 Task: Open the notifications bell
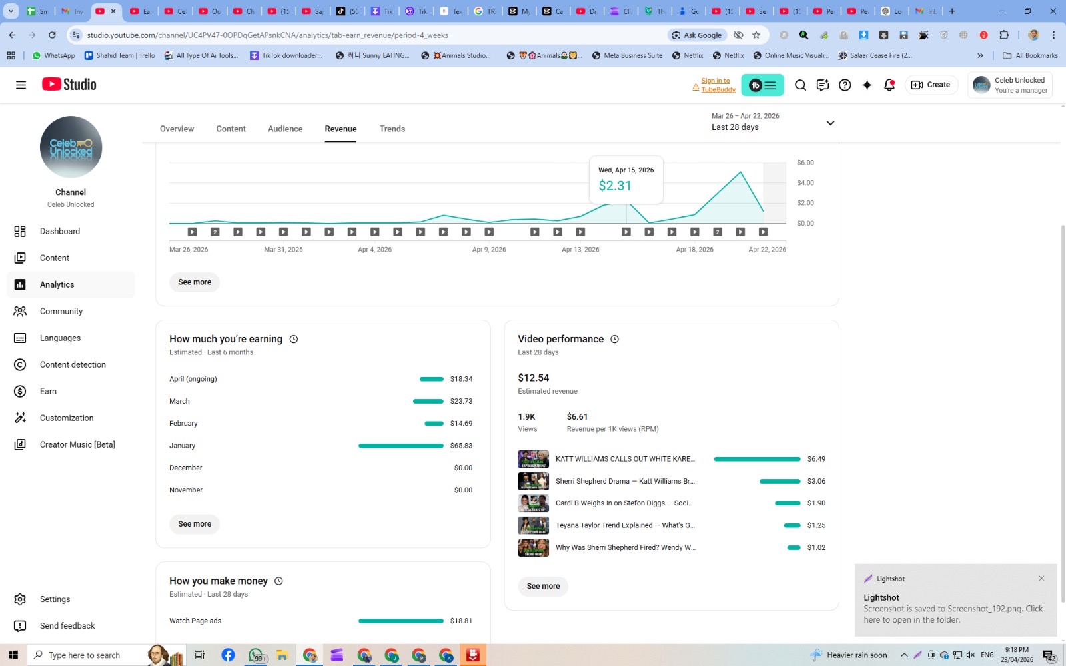889,85
